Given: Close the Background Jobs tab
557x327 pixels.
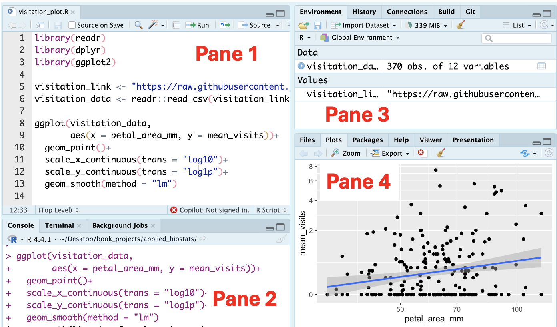Looking at the screenshot, I should click(153, 226).
